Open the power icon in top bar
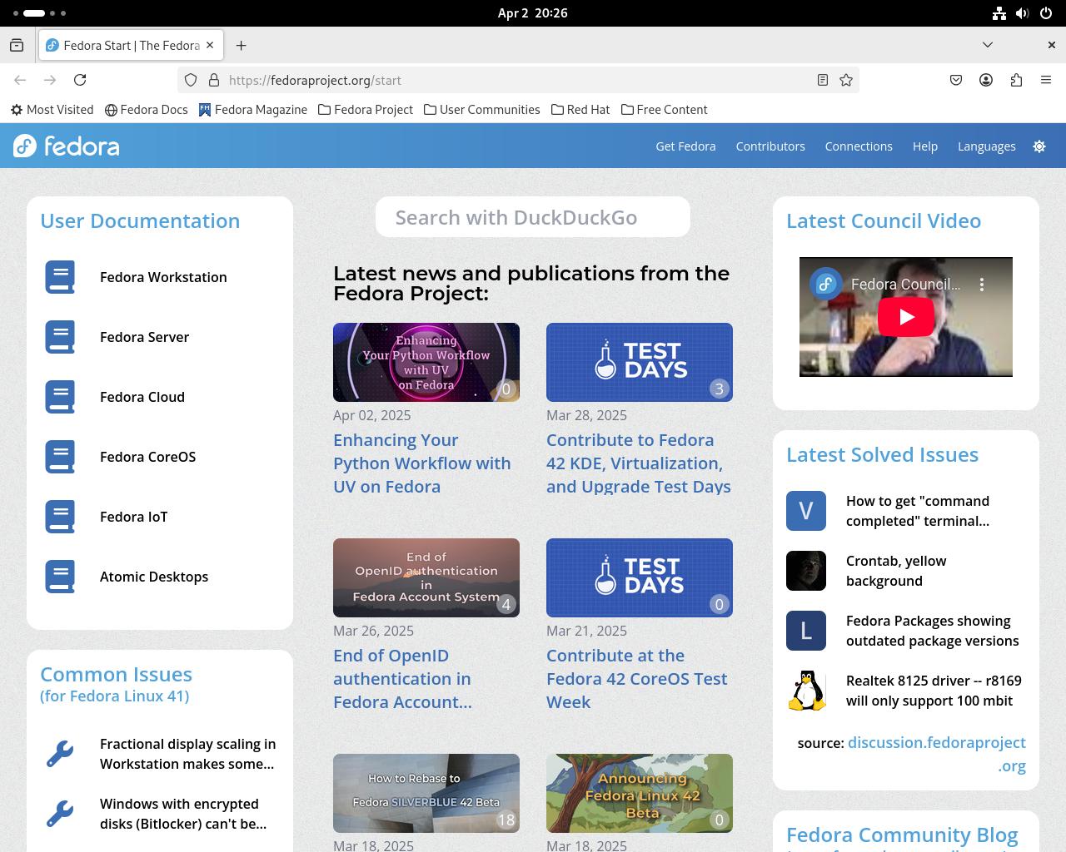This screenshot has width=1066, height=852. click(1046, 13)
